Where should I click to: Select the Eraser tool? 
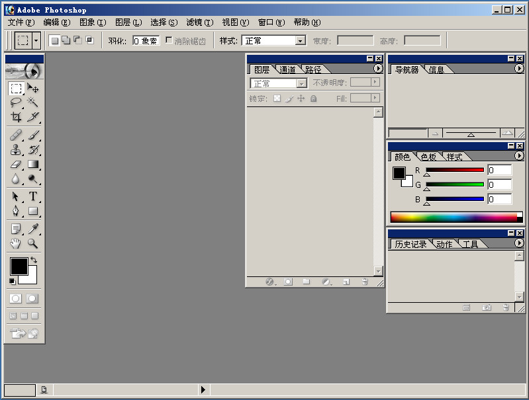pyautogui.click(x=16, y=164)
